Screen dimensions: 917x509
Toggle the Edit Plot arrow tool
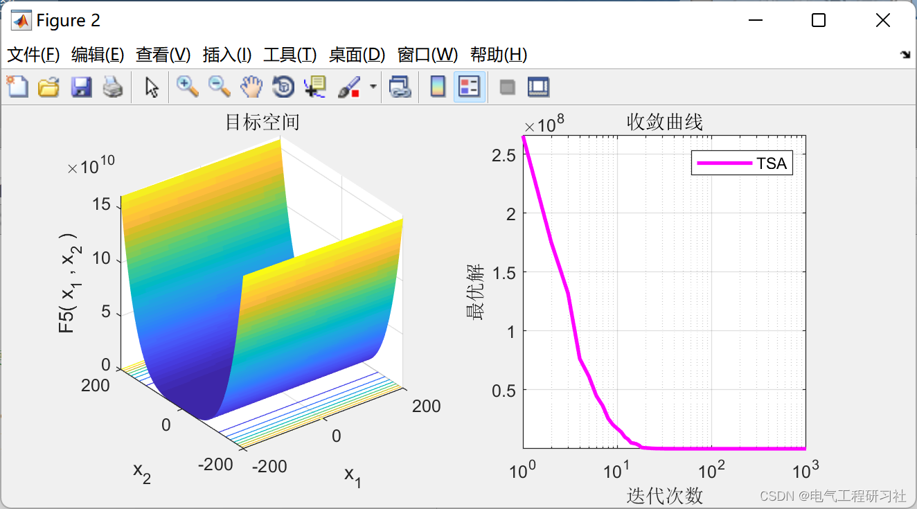coord(150,87)
